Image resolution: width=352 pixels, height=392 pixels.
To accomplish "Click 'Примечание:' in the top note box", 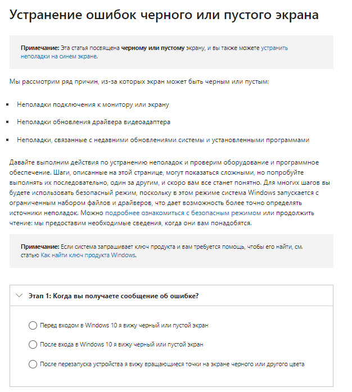I will 40,49.
